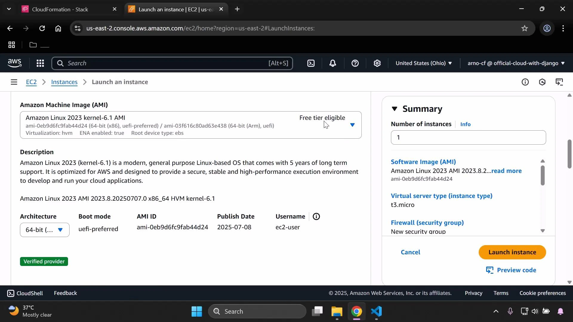Open the AWS services grid menu
Screen dimensions: 573x322
[40, 63]
